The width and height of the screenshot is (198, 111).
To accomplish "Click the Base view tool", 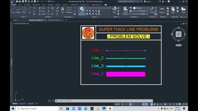I will coord(183,10).
